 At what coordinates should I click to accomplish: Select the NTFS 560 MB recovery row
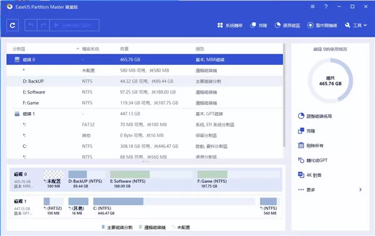point(145,156)
